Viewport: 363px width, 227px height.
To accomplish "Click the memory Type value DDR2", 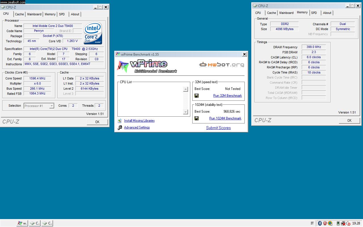I will tap(284, 24).
